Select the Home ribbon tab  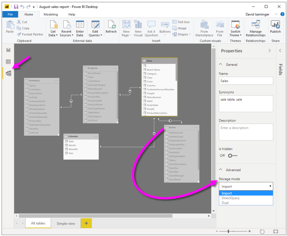point(29,14)
